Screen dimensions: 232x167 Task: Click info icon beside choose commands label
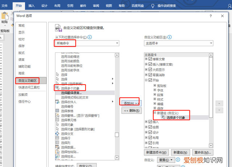pos(90,37)
